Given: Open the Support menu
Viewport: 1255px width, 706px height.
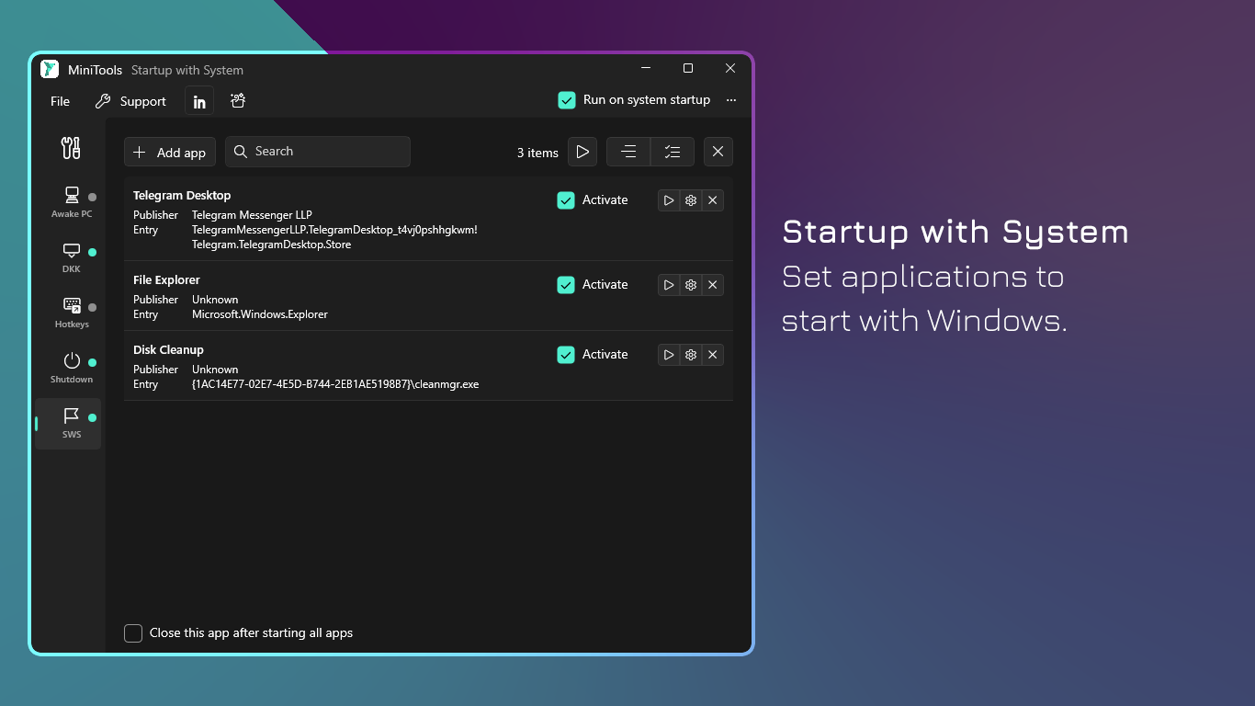Looking at the screenshot, I should coord(130,101).
